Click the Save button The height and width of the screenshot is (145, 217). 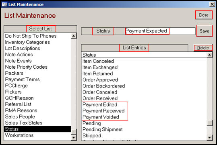click(205, 31)
